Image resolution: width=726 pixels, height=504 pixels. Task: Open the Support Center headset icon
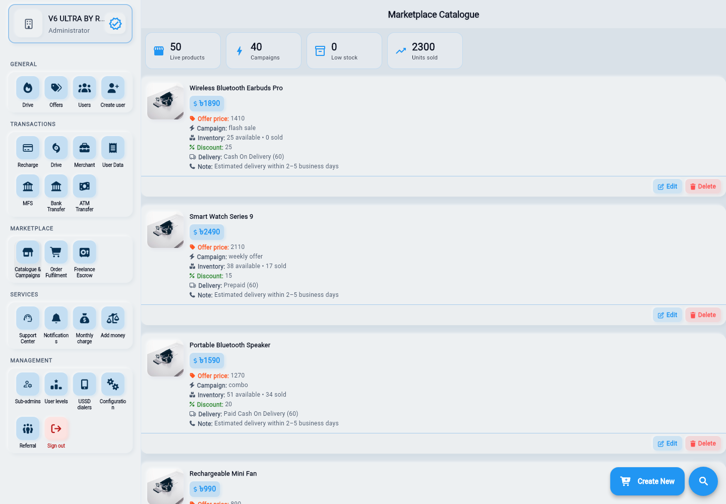[x=28, y=319]
